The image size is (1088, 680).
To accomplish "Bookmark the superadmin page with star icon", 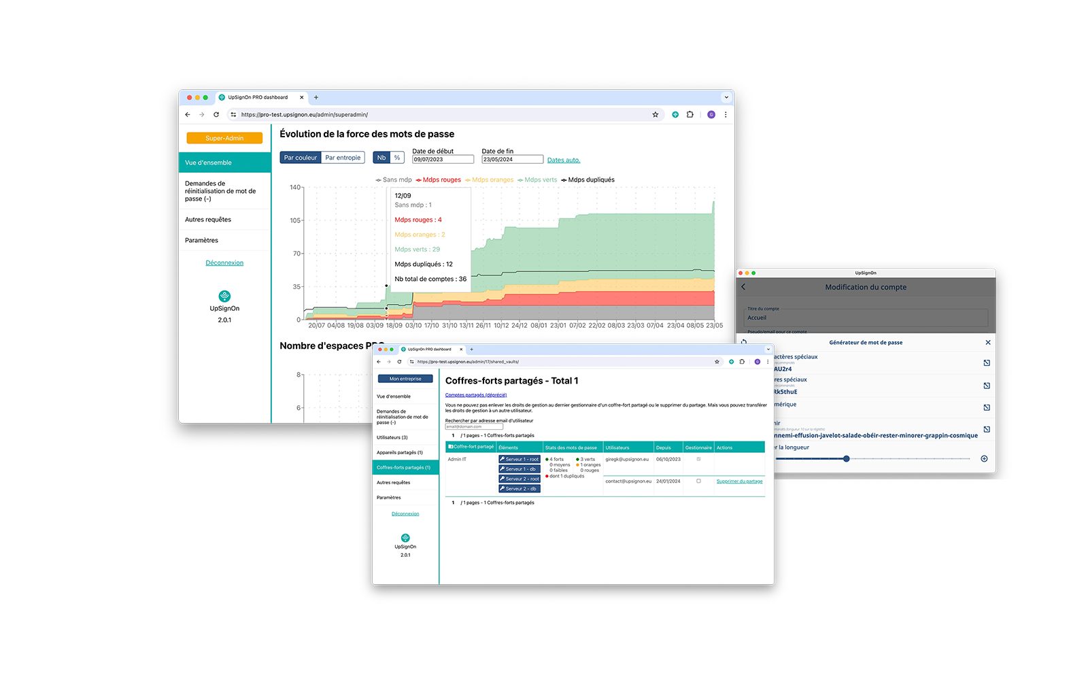I will tap(656, 115).
